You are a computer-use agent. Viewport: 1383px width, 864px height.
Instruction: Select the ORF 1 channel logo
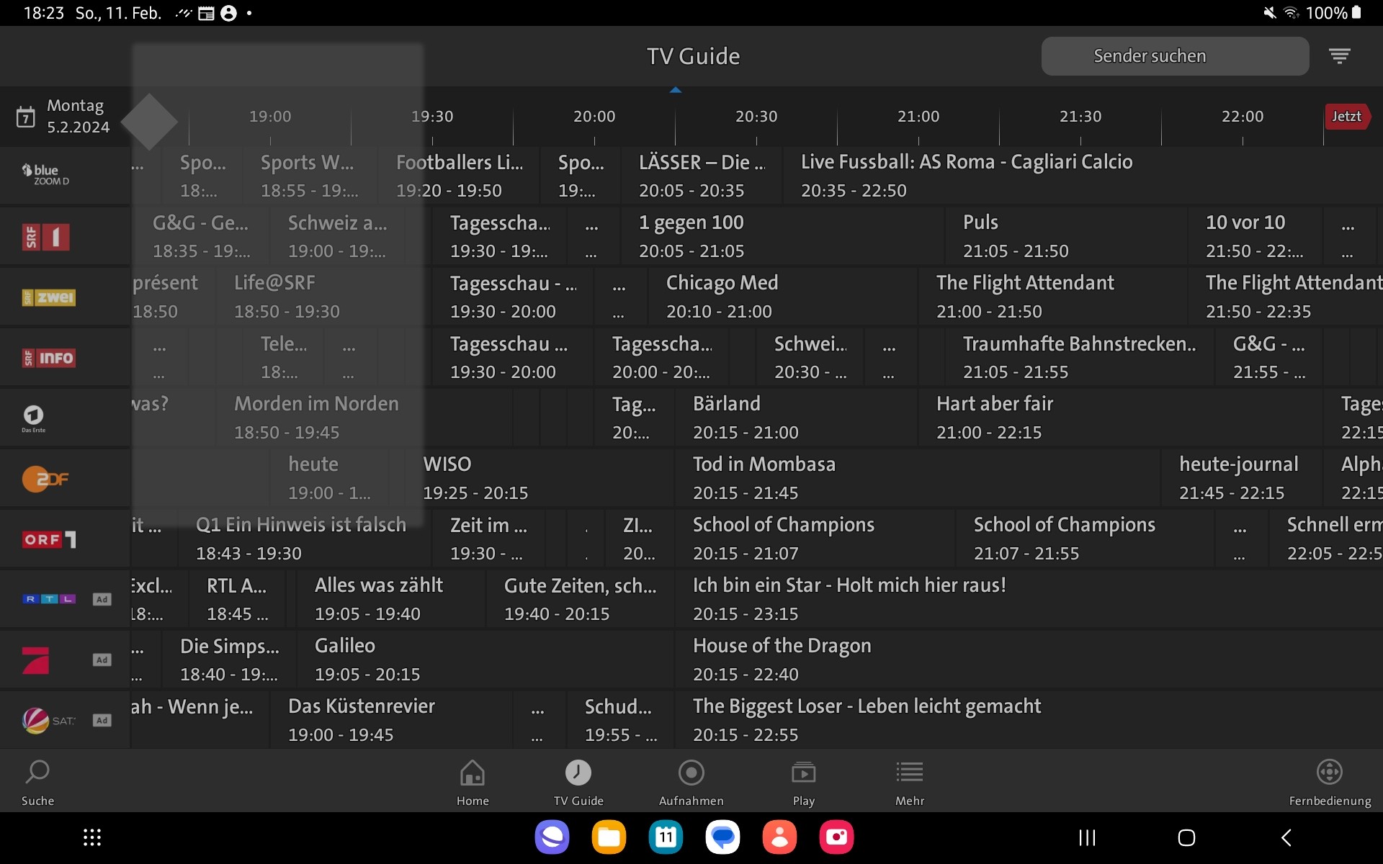coord(49,539)
